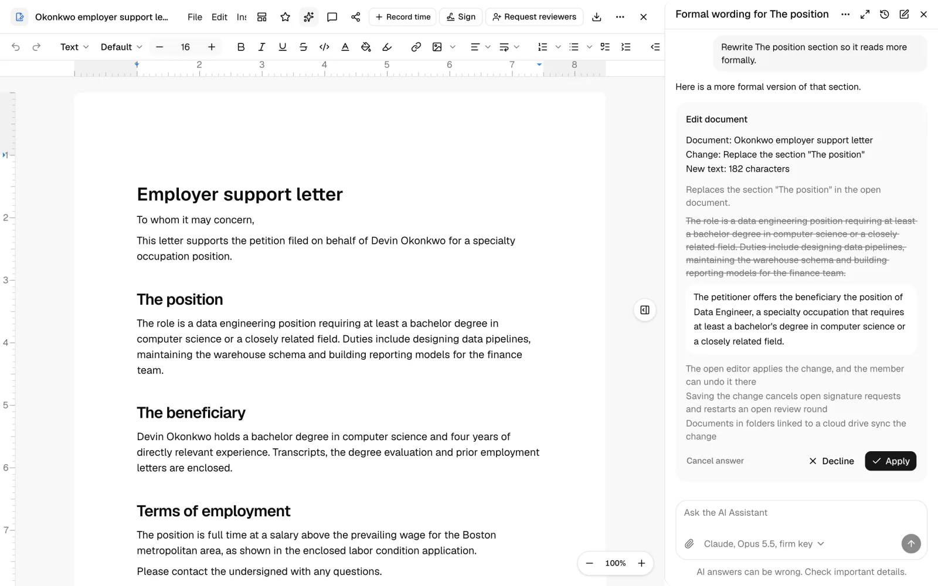Insert an image using the image icon

[437, 47]
